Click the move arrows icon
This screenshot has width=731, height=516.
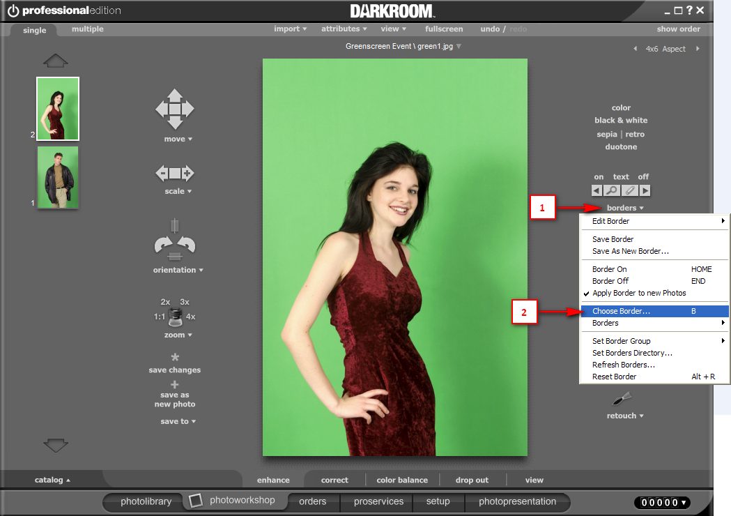click(175, 109)
